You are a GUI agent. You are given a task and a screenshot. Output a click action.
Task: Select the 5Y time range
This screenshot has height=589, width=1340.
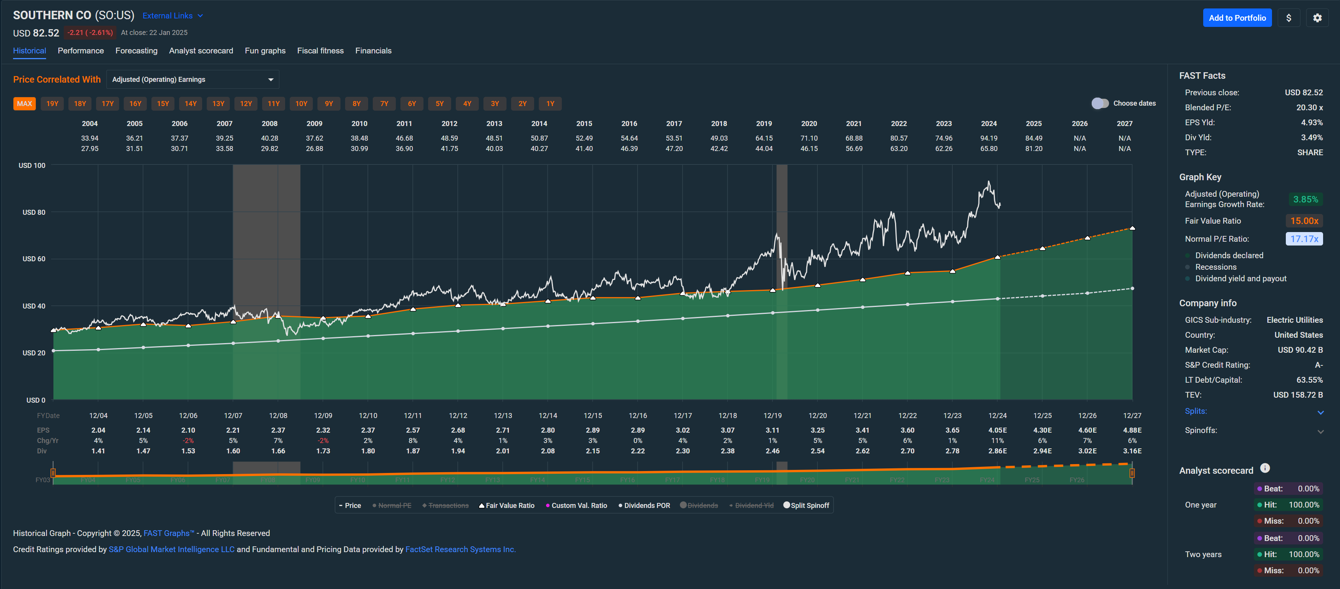[x=440, y=103]
